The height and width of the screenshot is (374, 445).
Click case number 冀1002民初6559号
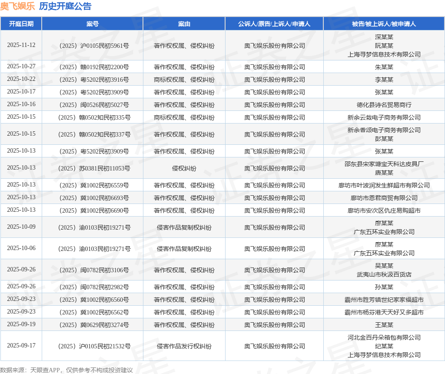click(94, 185)
